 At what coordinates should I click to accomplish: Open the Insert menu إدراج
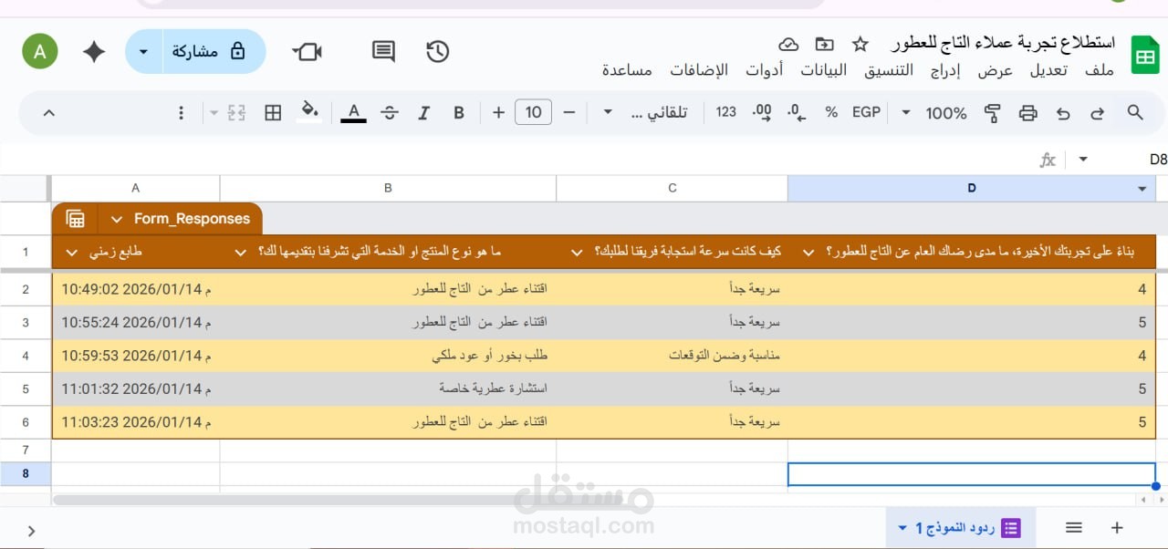(945, 70)
